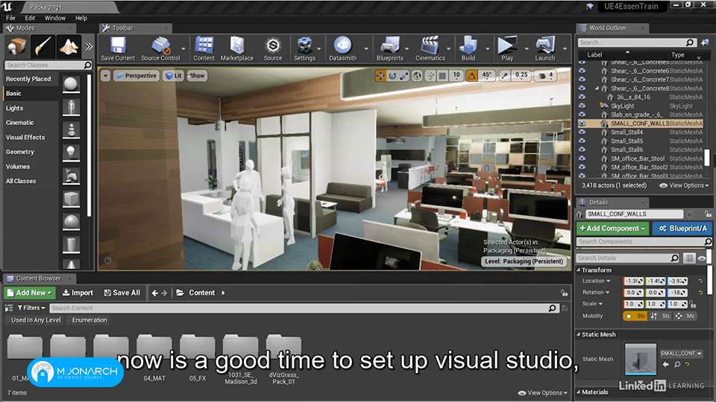The image size is (716, 402).
Task: Open the grid snap value 10 dropdown
Action: pos(456,75)
